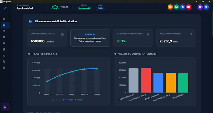The width and height of the screenshot is (213, 113).
Task: Click the Dimensionnement Global Production heading
Action: point(56,22)
